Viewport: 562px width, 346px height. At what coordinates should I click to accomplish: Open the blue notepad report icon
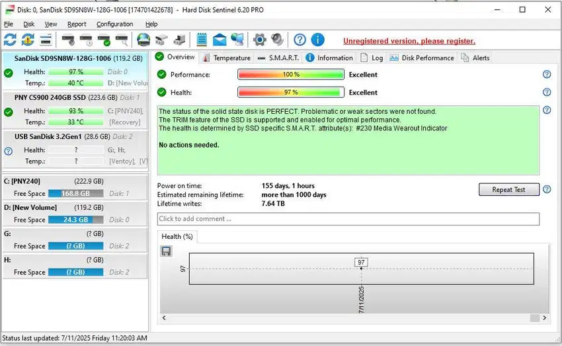pos(202,40)
